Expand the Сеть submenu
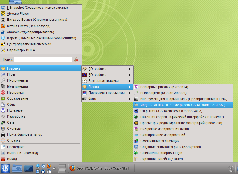The image size is (238, 174). pyautogui.click(x=41, y=122)
